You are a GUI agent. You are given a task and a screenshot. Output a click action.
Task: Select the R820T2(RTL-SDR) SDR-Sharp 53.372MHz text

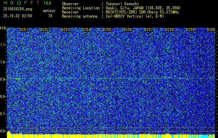tap(142, 12)
